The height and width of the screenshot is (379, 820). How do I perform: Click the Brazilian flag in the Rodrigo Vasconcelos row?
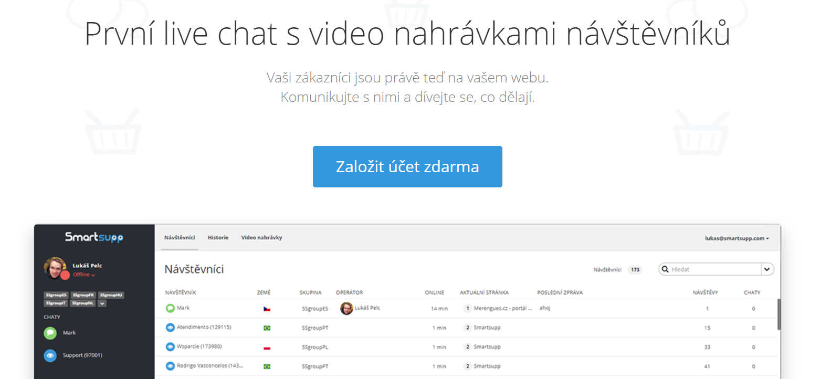click(267, 366)
